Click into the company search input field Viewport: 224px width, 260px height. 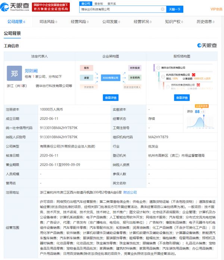coord(119,9)
